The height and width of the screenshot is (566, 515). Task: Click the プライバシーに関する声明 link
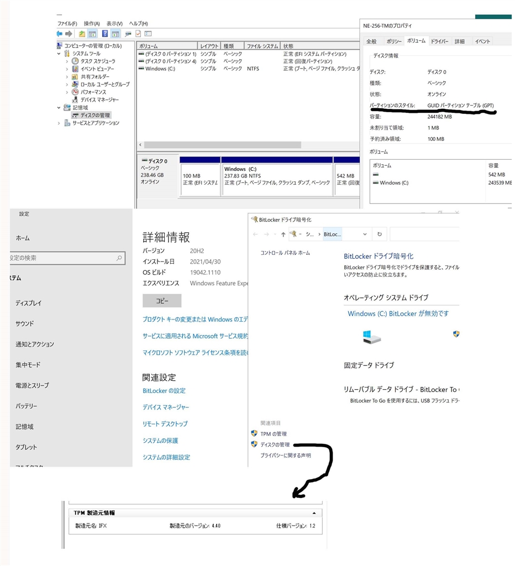click(x=286, y=455)
